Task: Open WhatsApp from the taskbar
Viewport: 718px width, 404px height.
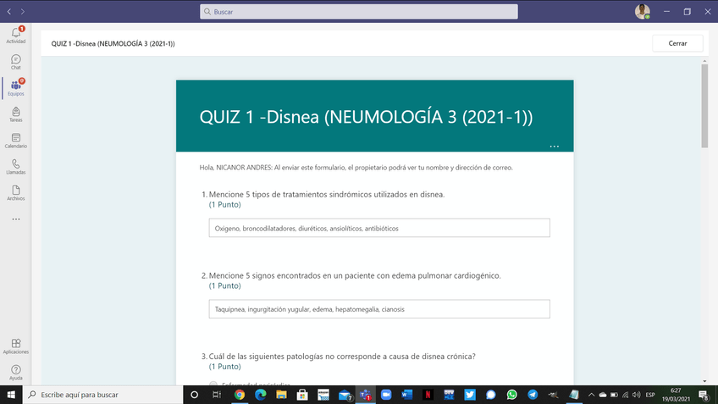Action: point(511,395)
